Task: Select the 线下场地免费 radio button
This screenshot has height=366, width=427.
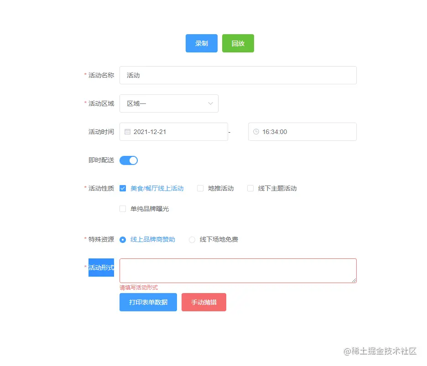Action: 192,239
